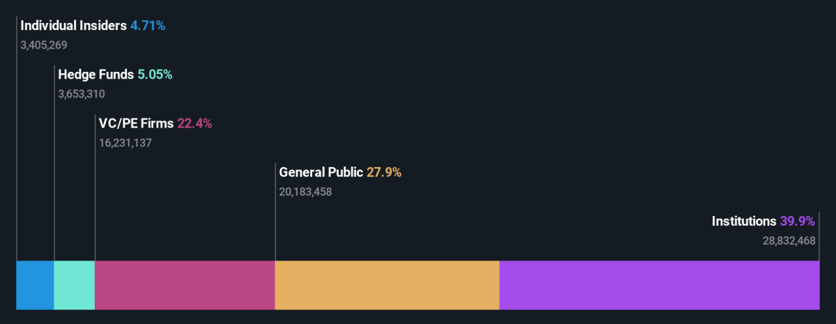This screenshot has width=836, height=324.
Task: Click the 39.9% institutions percentage
Action: 797,222
